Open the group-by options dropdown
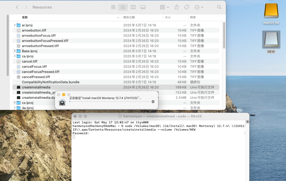 (164, 7)
